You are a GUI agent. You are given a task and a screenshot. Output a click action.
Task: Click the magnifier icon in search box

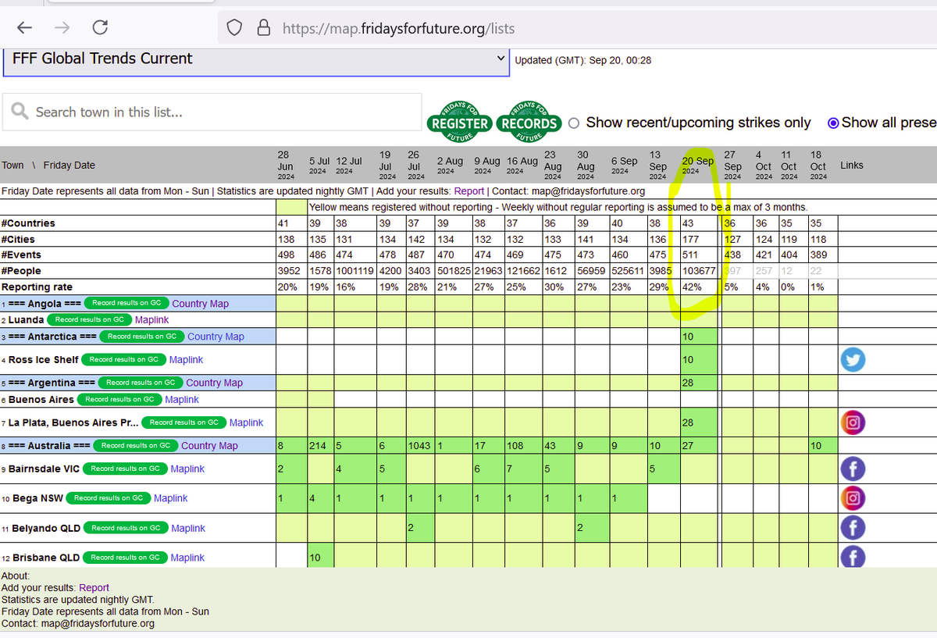[20, 112]
